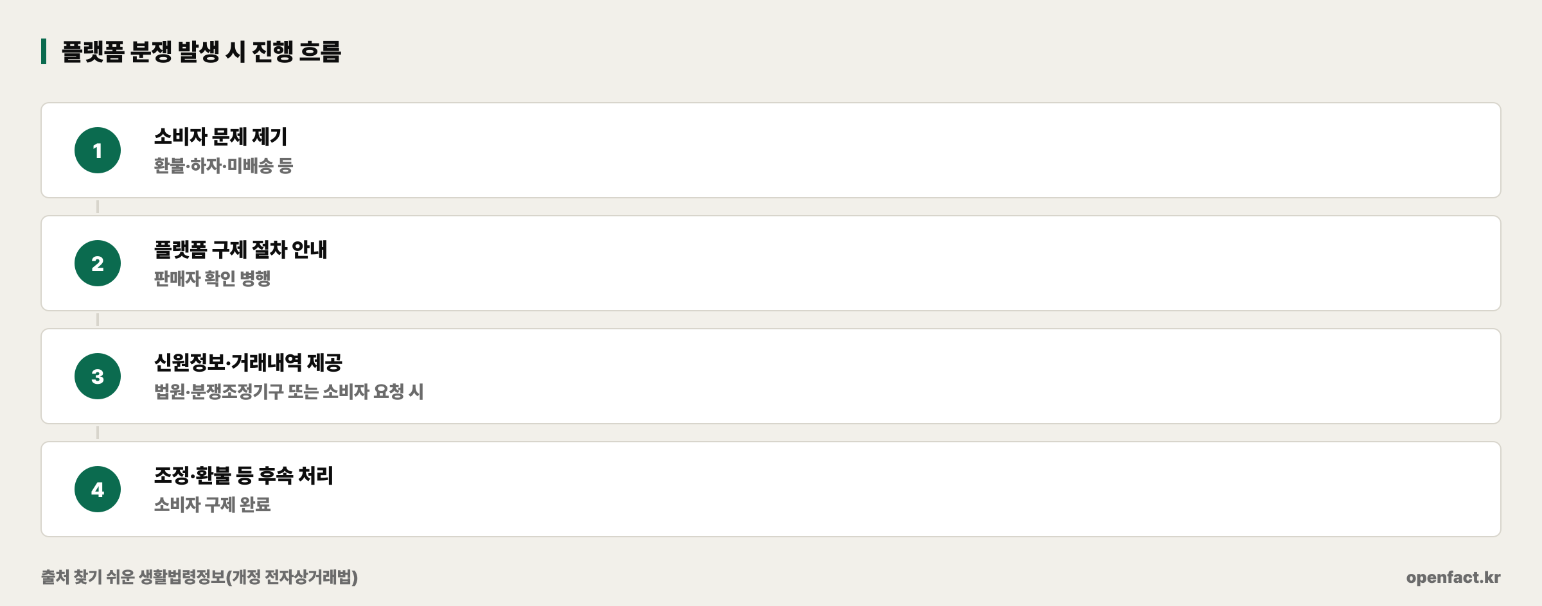Viewport: 1542px width, 606px height.
Task: Select the step title 신원정보·거래내역 제공
Action: (x=248, y=363)
